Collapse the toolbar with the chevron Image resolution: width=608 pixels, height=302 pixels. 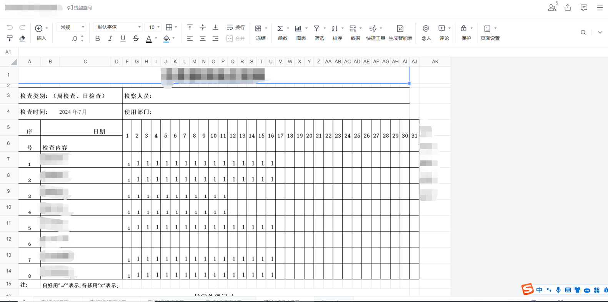(600, 33)
